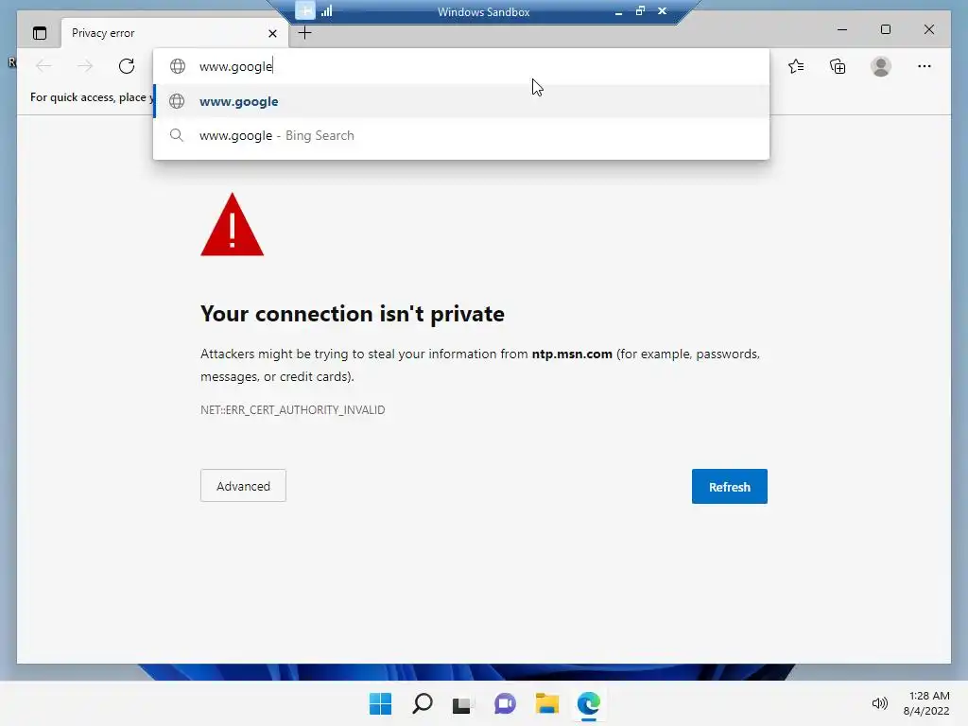968x726 pixels.
Task: Open the volume speaker tray icon
Action: (880, 703)
